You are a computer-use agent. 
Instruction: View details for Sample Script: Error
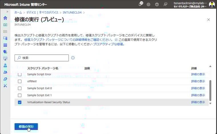coord(198,74)
